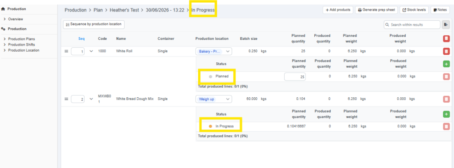
Task: Click the batch size value 60.000
Action: click(252, 99)
